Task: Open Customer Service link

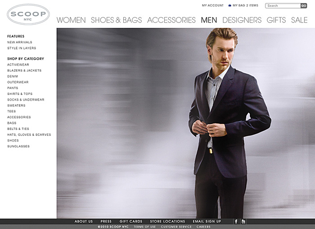Action: tap(176, 227)
